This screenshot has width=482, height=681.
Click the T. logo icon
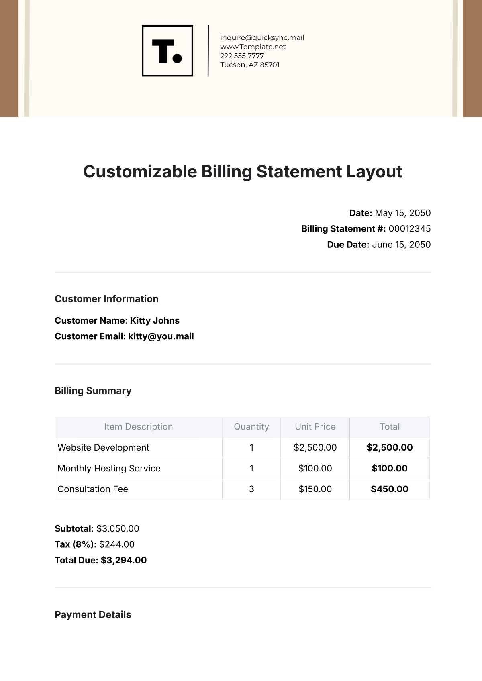tap(167, 51)
